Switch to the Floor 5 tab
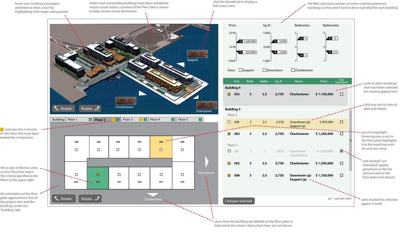This screenshot has height=233, width=402. point(189,120)
